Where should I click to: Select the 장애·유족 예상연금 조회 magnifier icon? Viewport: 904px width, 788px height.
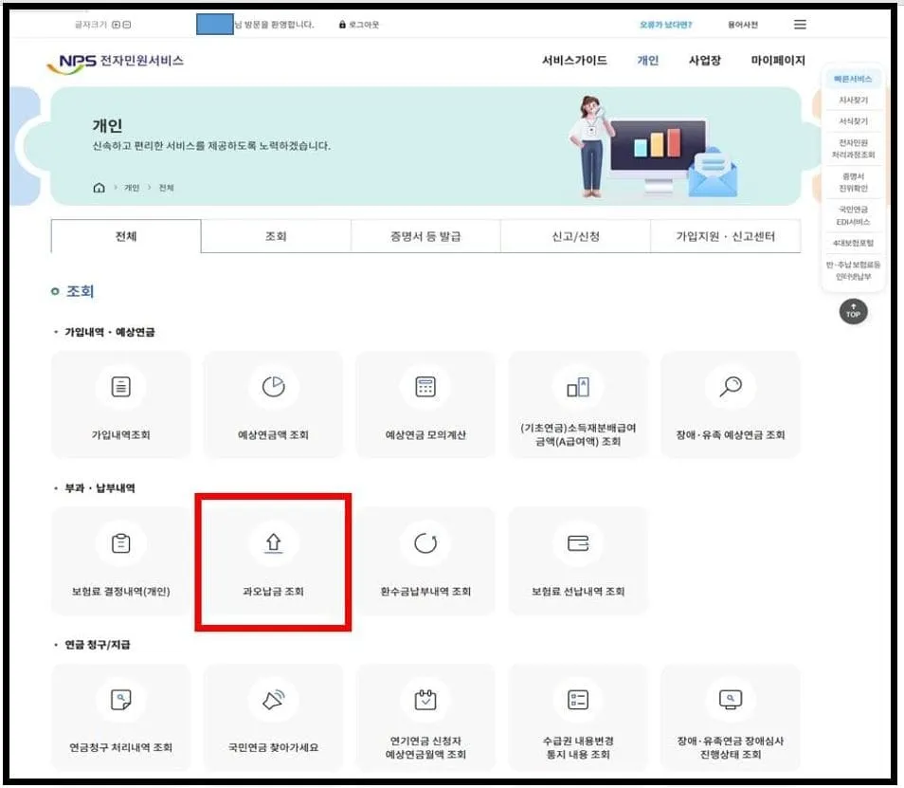(731, 386)
